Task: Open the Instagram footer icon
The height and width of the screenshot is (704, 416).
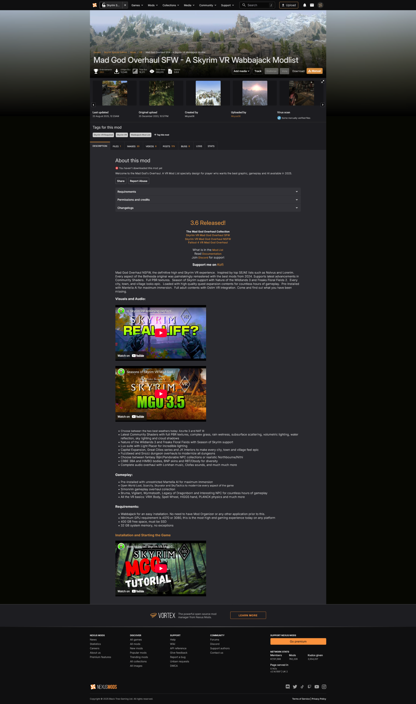Action: [324, 687]
